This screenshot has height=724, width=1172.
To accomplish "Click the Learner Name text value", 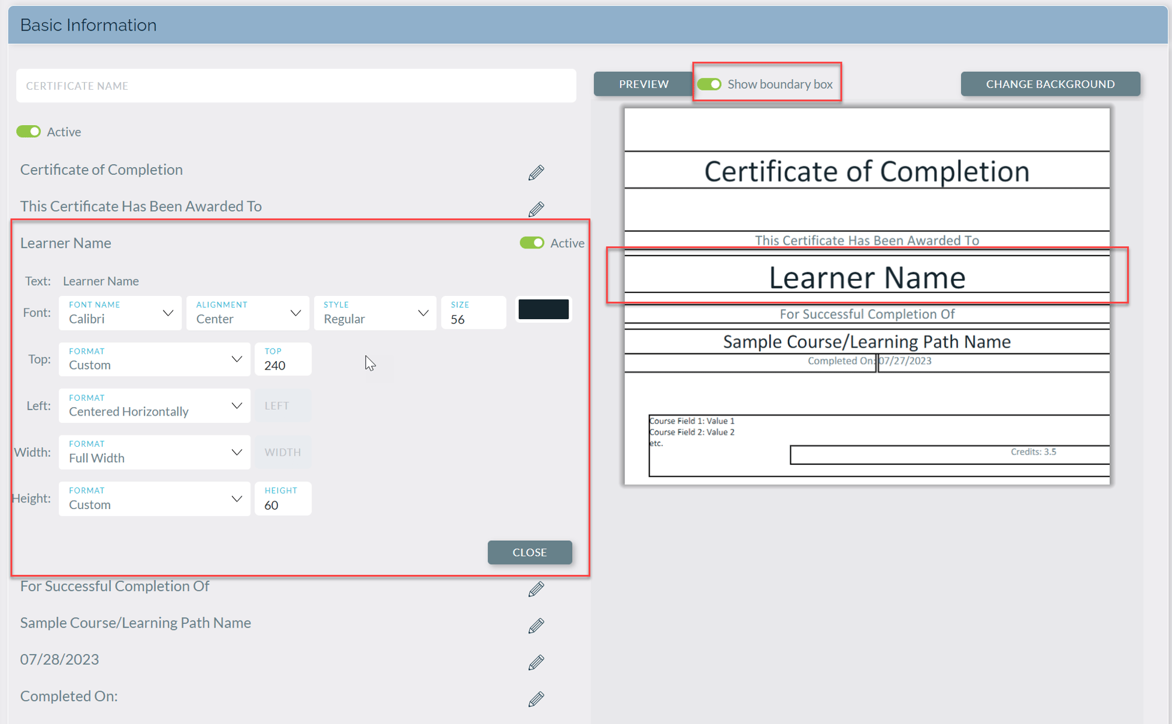I will (101, 281).
